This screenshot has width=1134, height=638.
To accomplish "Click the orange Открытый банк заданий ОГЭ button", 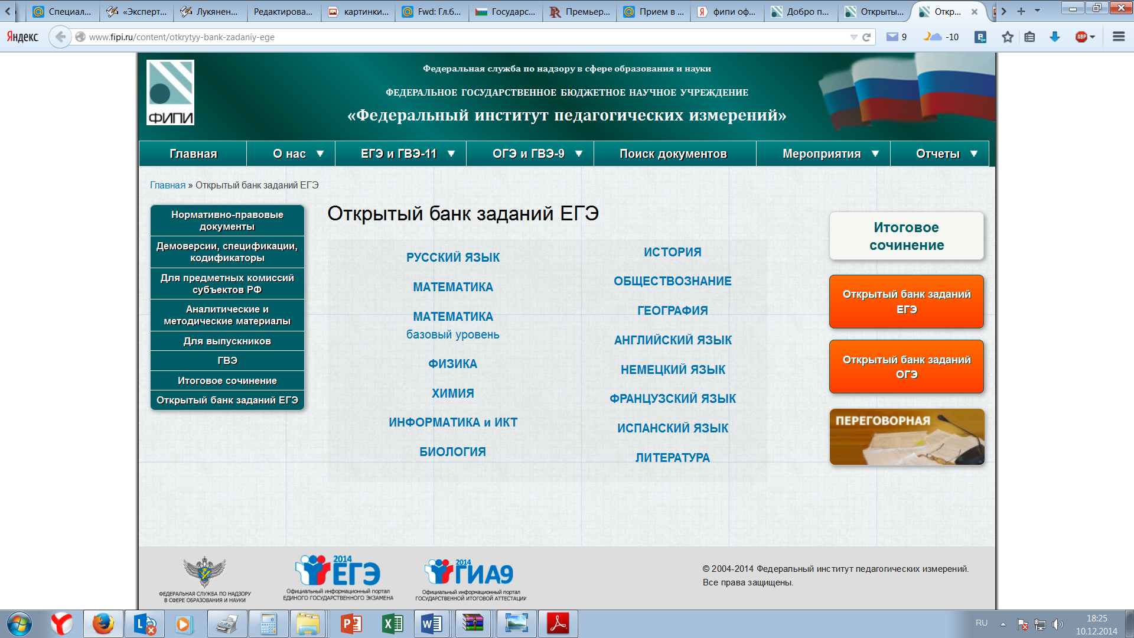I will (x=906, y=367).
